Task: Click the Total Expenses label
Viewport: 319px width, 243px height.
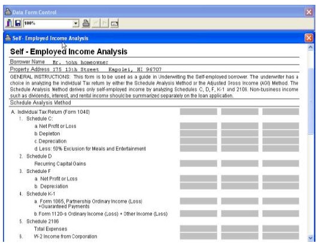Action: (x=50, y=229)
